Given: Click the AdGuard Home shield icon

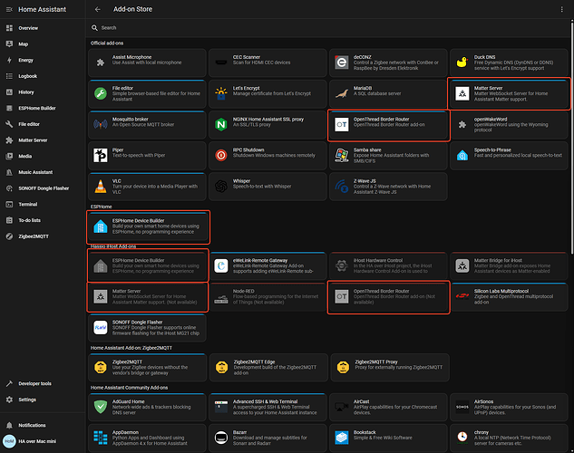Looking at the screenshot, I should (x=101, y=407).
